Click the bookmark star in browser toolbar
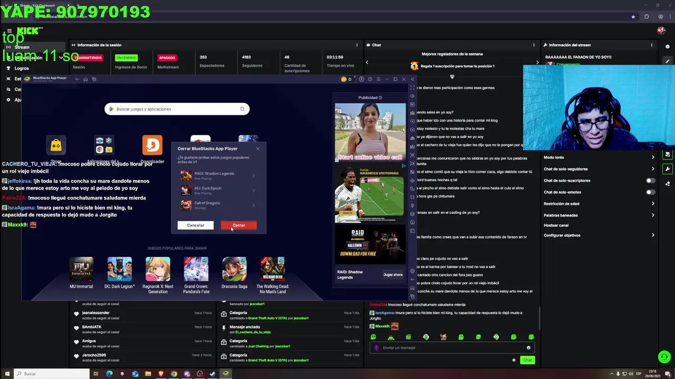This screenshot has height=379, width=675. point(633,17)
